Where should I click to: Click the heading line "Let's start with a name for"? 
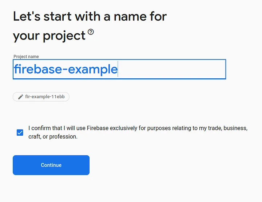[90, 16]
